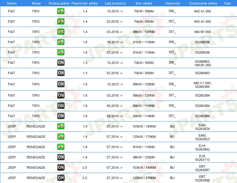The width and height of the screenshot is (237, 183).
Task: Click the Oznaczenie silnika column header
Action: coord(203,3)
